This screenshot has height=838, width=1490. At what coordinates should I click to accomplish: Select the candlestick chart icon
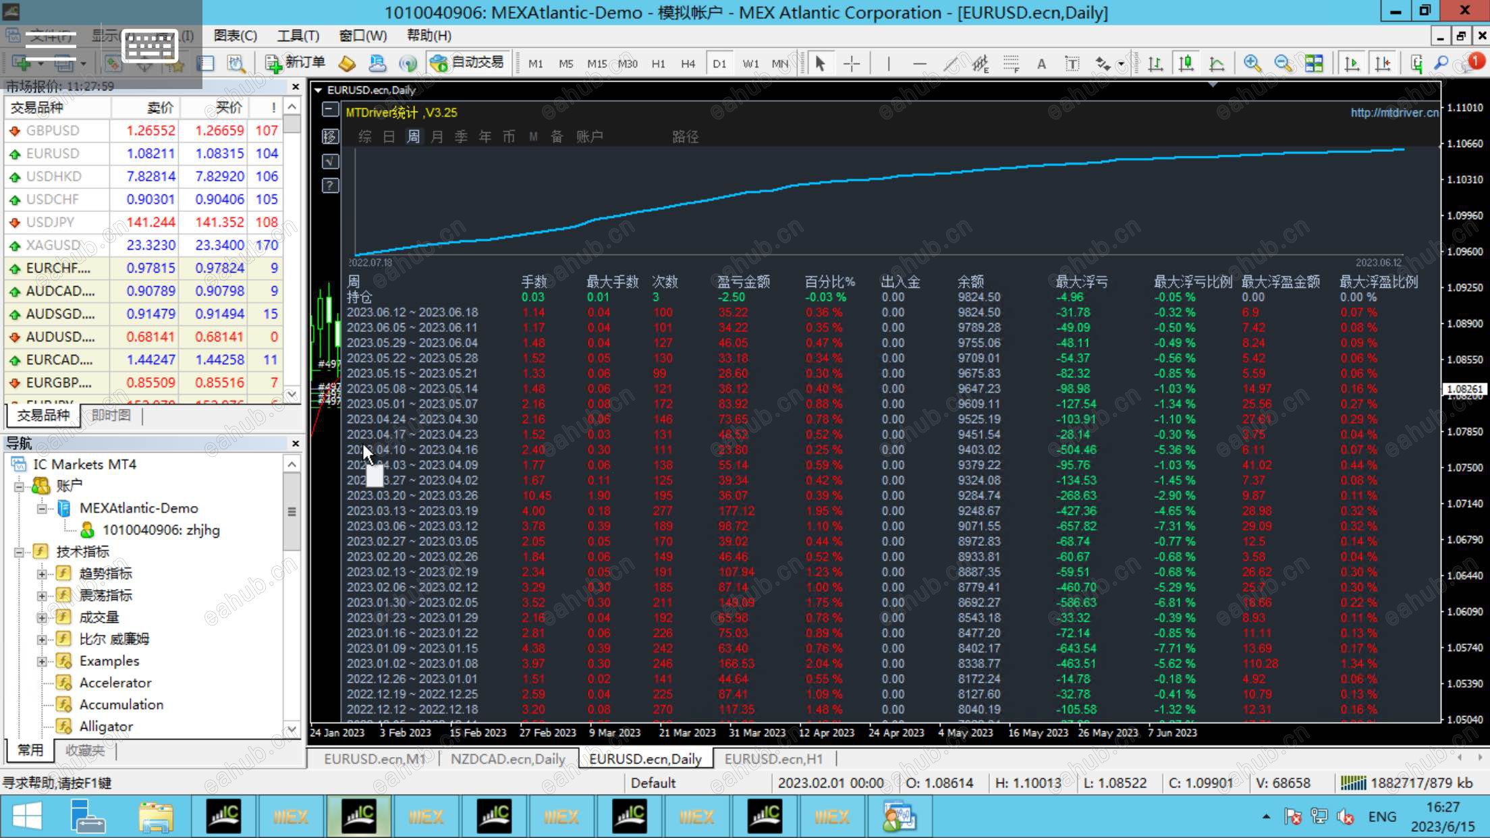1186,63
